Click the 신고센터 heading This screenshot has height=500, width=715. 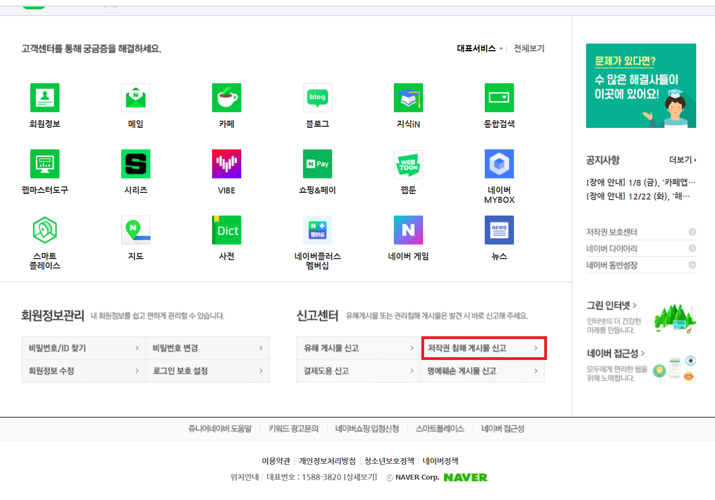pyautogui.click(x=317, y=316)
